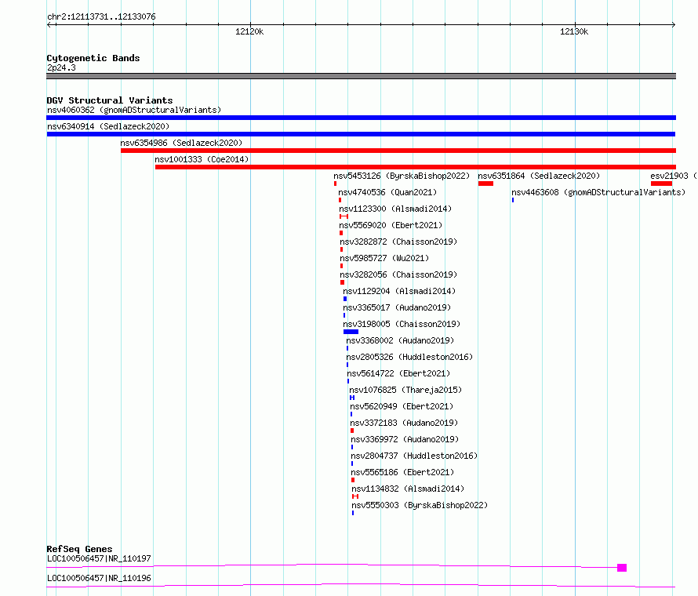Image resolution: width=698 pixels, height=596 pixels.
Task: Click the long red bar of nsv6354986
Action: pos(398,151)
